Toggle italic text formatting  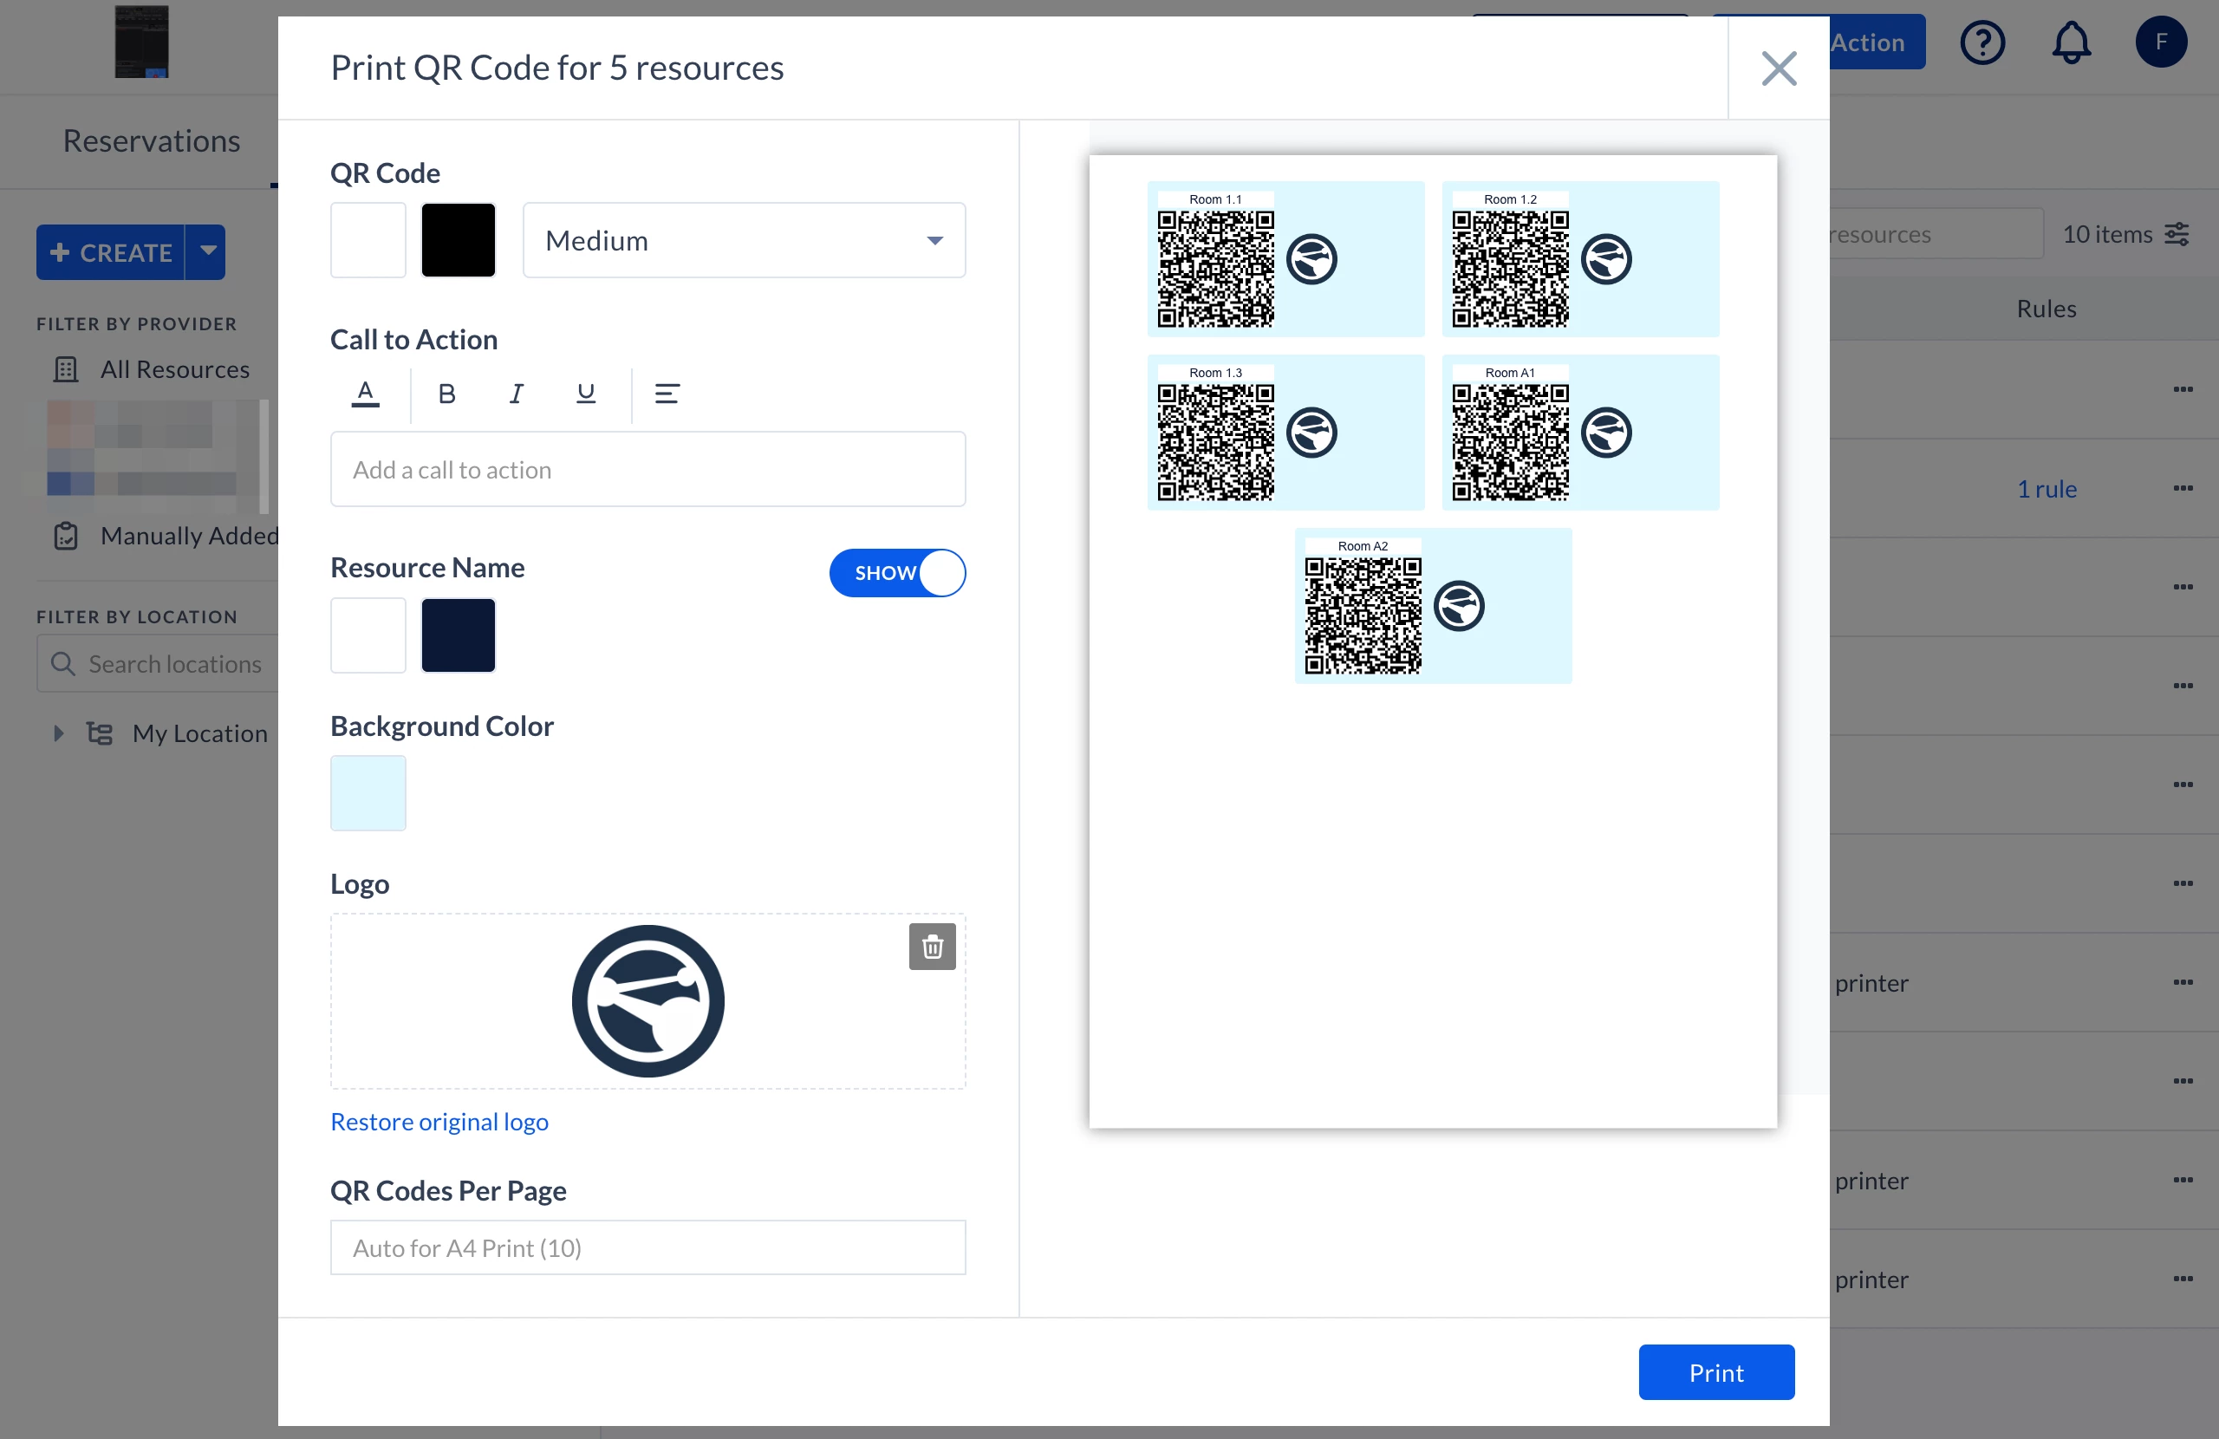(516, 394)
